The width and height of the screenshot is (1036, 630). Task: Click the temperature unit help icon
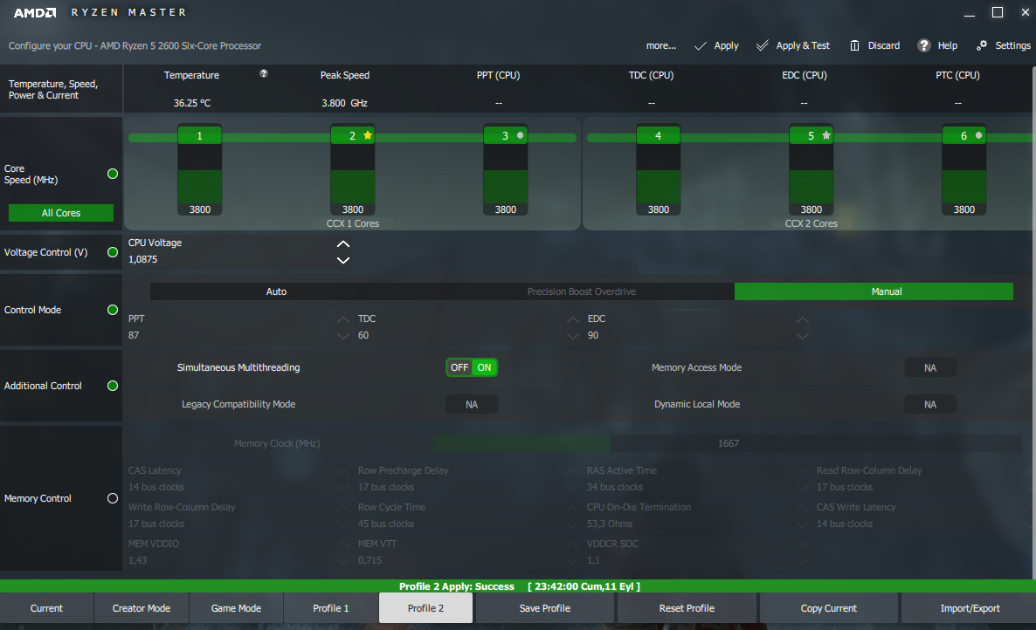(x=264, y=73)
